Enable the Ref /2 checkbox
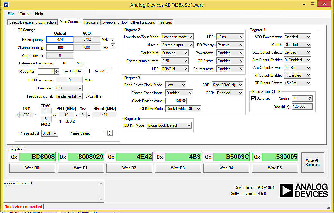This screenshot has height=213, width=334. click(x=109, y=71)
